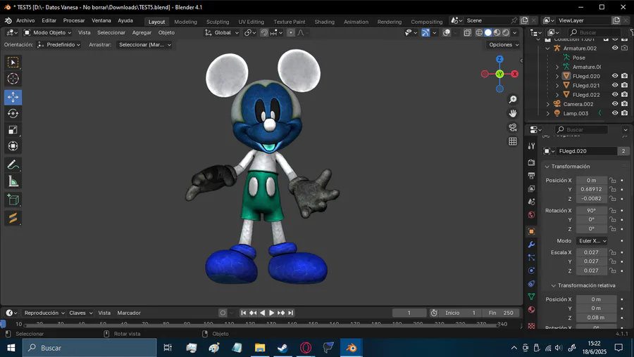
Task: Choose the Measure tool
Action: (13, 181)
